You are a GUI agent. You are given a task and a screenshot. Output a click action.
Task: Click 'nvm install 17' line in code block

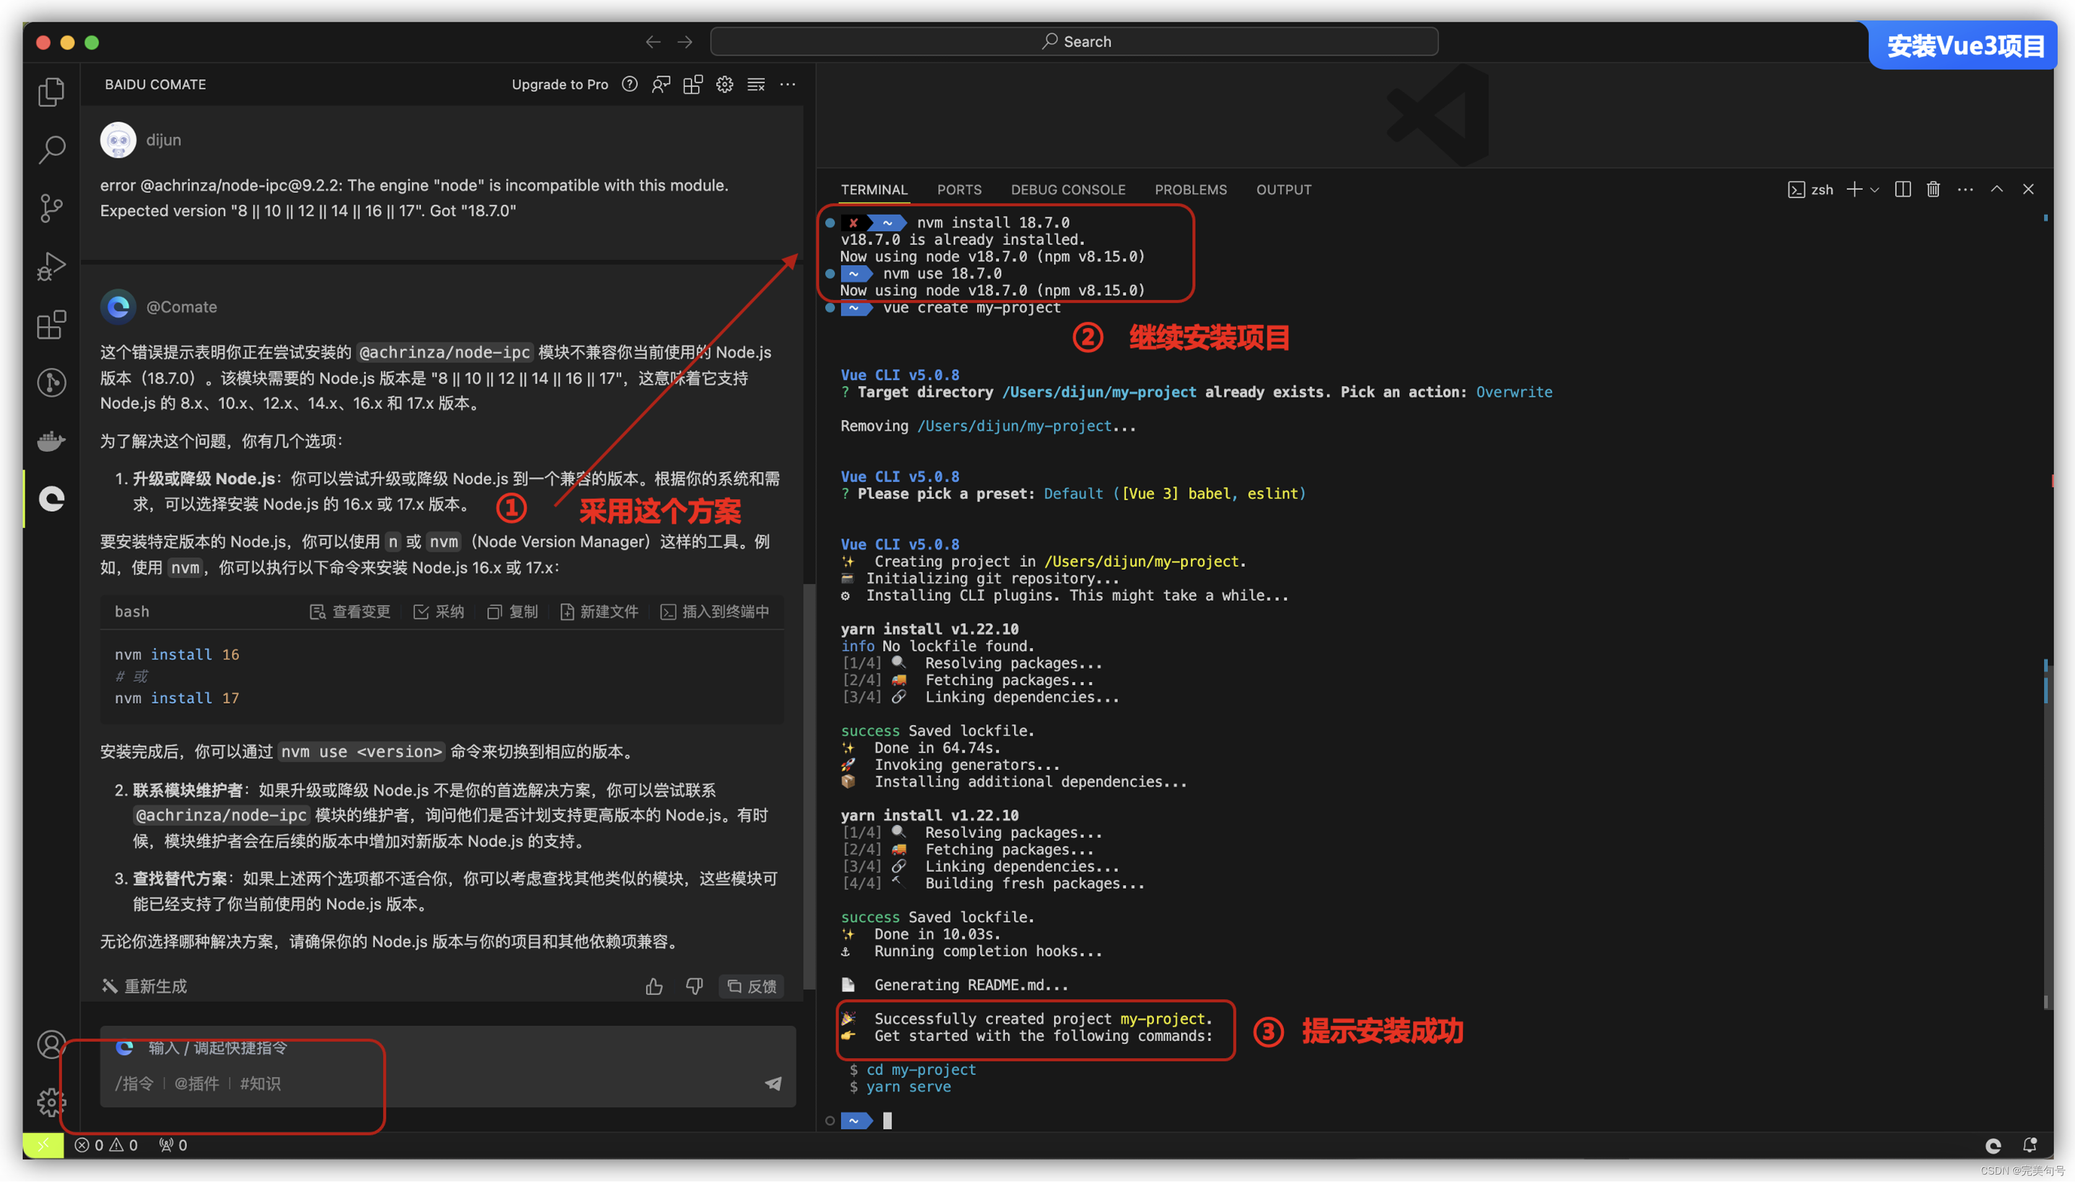[177, 698]
